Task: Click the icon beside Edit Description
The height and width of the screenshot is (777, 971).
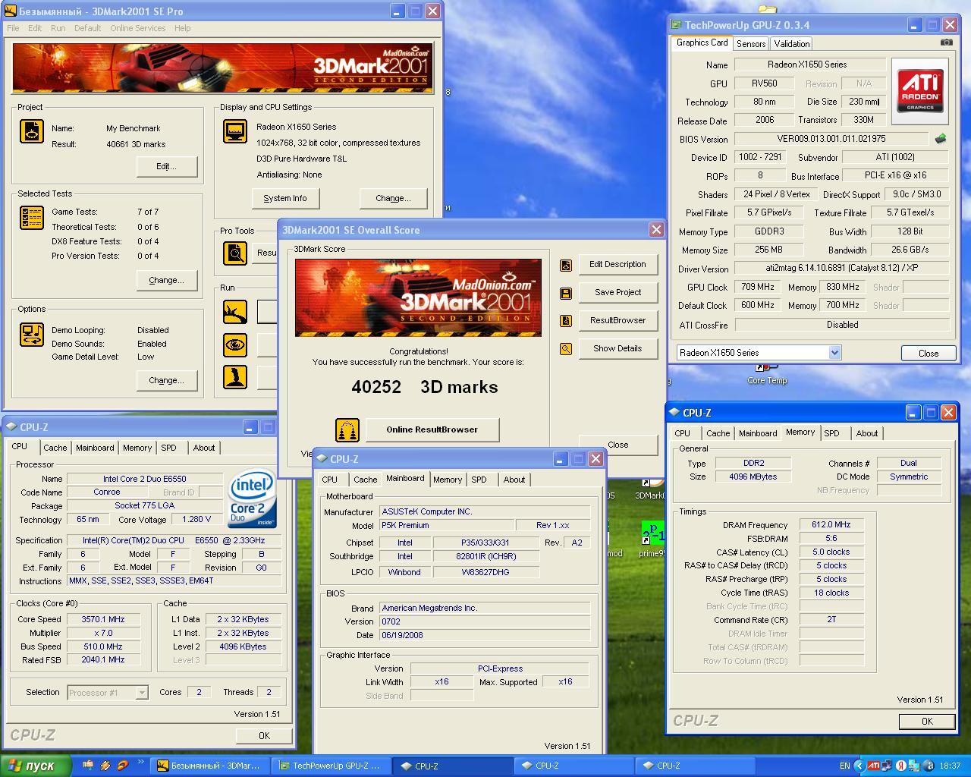Action: (565, 265)
